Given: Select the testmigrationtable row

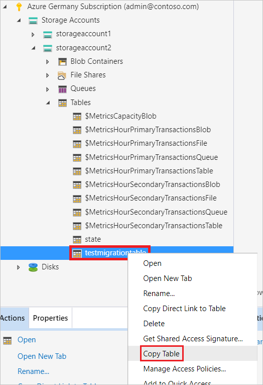Looking at the screenshot, I should (x=116, y=253).
